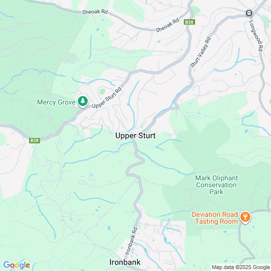
Task: Click the left Sheoak Rd label
Action: pos(95,12)
